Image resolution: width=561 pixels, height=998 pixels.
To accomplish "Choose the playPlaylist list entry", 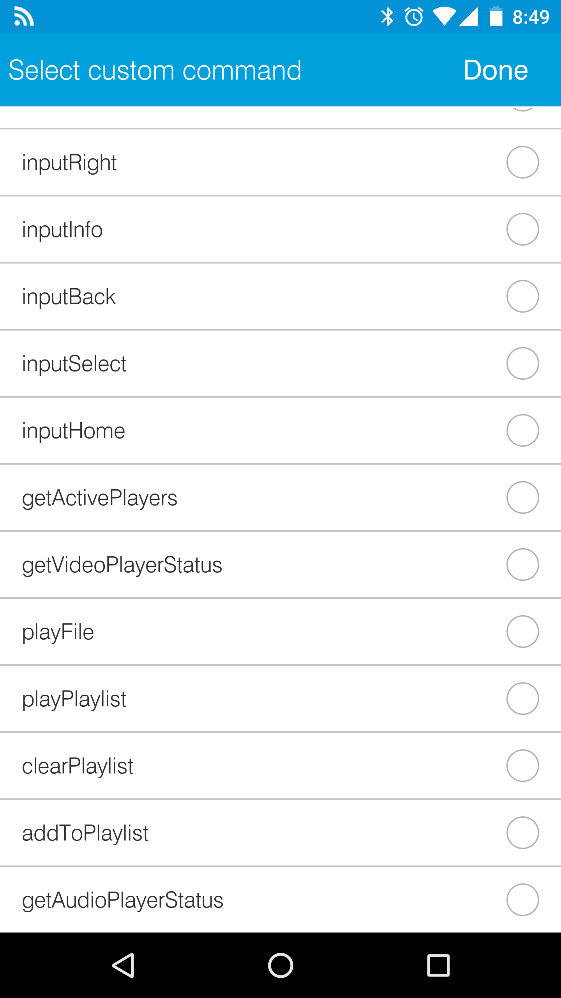I will pyautogui.click(x=74, y=699).
